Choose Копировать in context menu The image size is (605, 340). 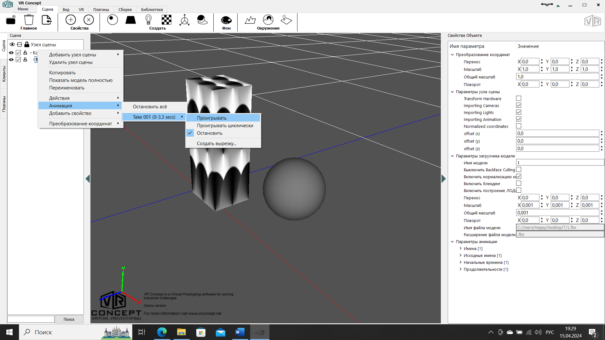pyautogui.click(x=81, y=72)
